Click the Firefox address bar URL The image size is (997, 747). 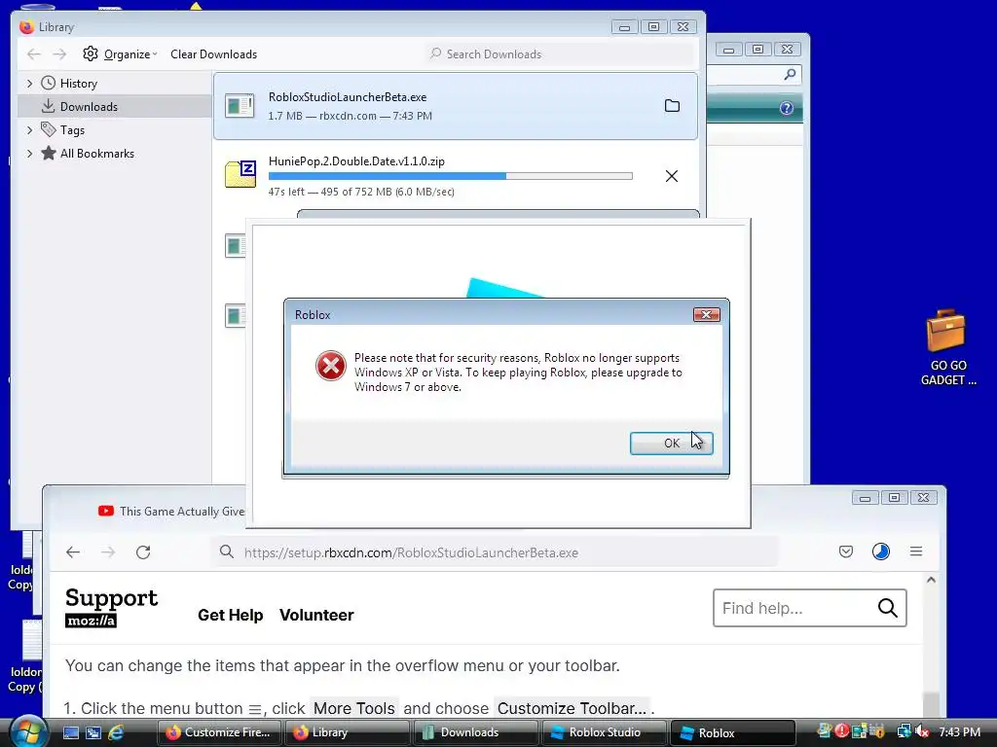(x=411, y=552)
